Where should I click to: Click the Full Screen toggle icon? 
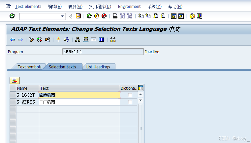click(93, 39)
